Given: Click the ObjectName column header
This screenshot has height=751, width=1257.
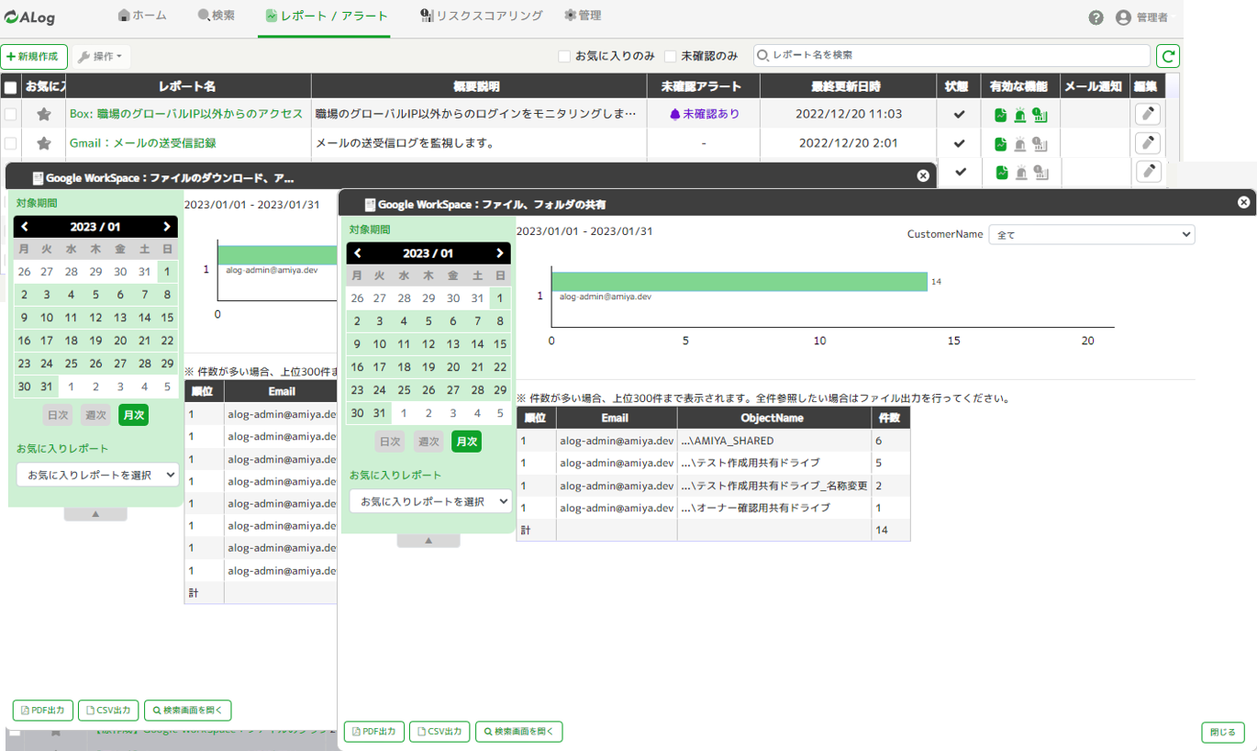Looking at the screenshot, I should point(774,418).
